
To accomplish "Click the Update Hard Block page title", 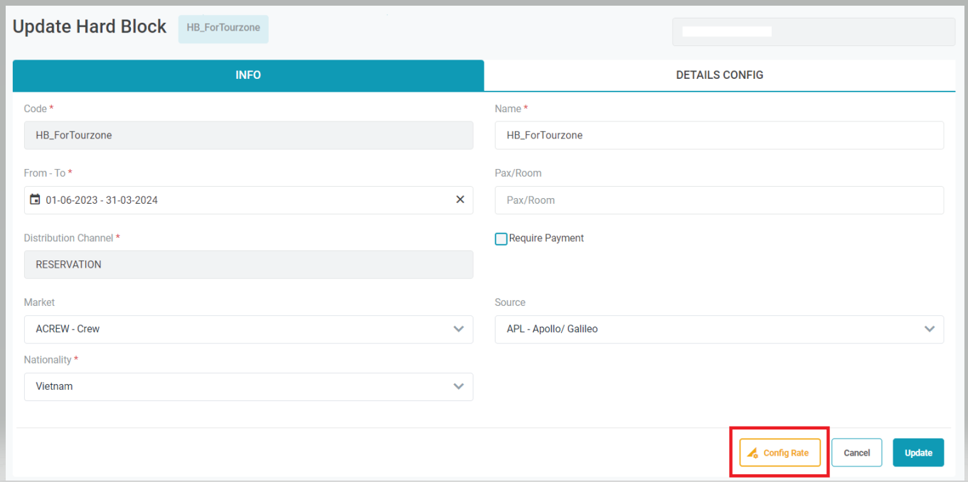I will pyautogui.click(x=90, y=27).
